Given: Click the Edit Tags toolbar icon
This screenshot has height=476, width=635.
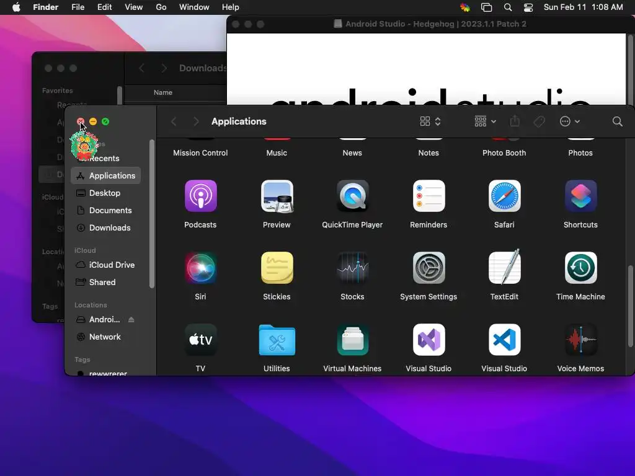Looking at the screenshot, I should click(x=539, y=121).
